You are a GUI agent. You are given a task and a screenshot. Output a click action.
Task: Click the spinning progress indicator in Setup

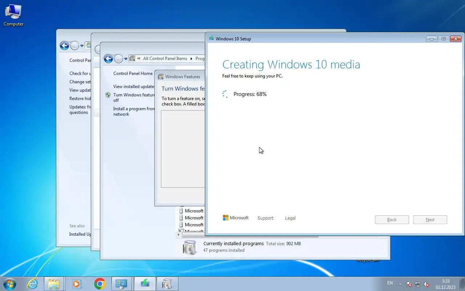coord(225,94)
